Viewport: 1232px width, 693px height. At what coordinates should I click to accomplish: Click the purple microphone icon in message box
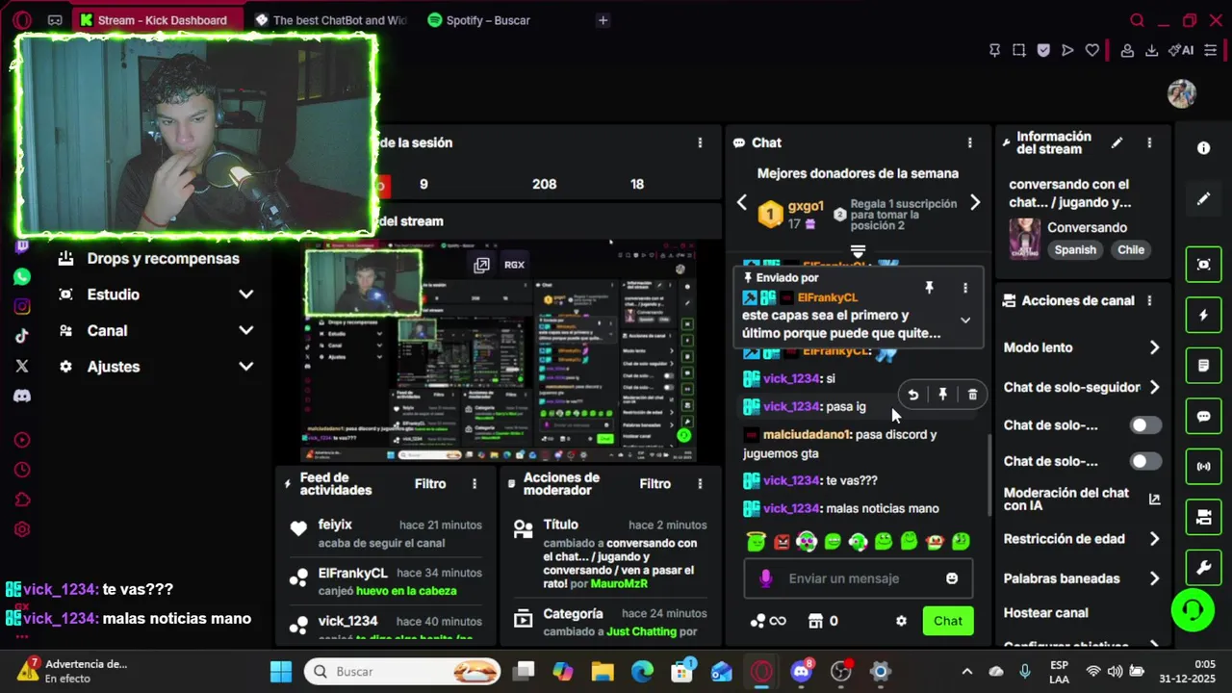pyautogui.click(x=765, y=578)
